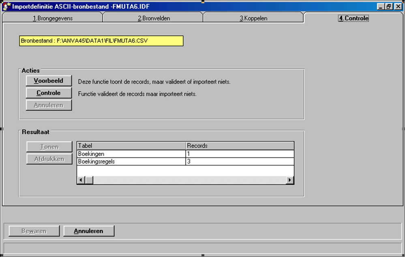The width and height of the screenshot is (405, 257).
Task: Click the Tabel column header
Action: [x=130, y=145]
